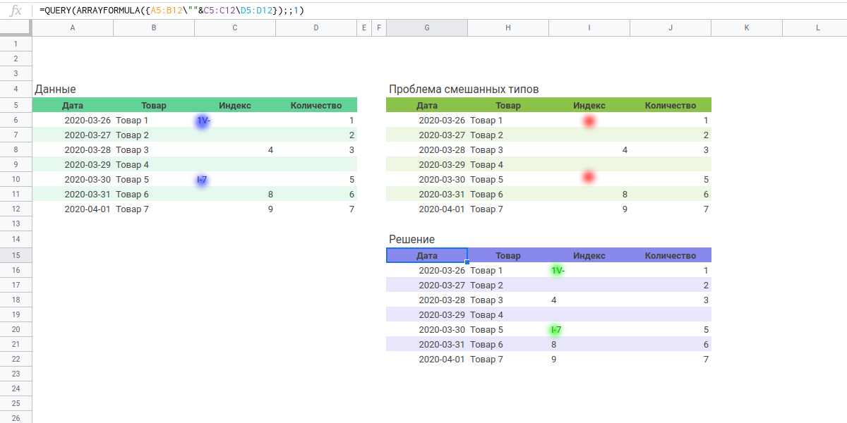Click 'Индекс' header in the green problem table
The width and height of the screenshot is (847, 423).
589,106
